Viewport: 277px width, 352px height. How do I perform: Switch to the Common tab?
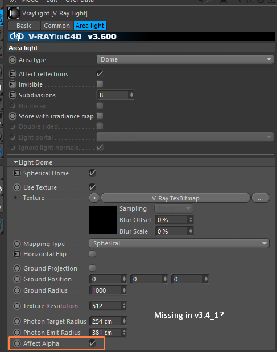click(x=57, y=26)
